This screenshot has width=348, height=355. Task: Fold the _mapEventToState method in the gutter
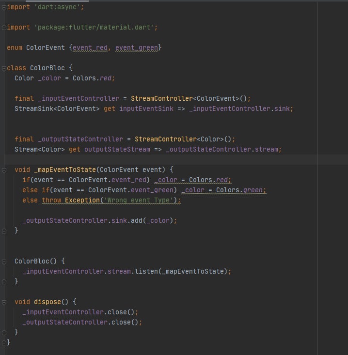pos(4,170)
